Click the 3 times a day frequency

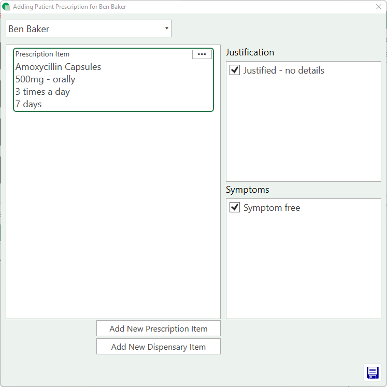pyautogui.click(x=42, y=92)
